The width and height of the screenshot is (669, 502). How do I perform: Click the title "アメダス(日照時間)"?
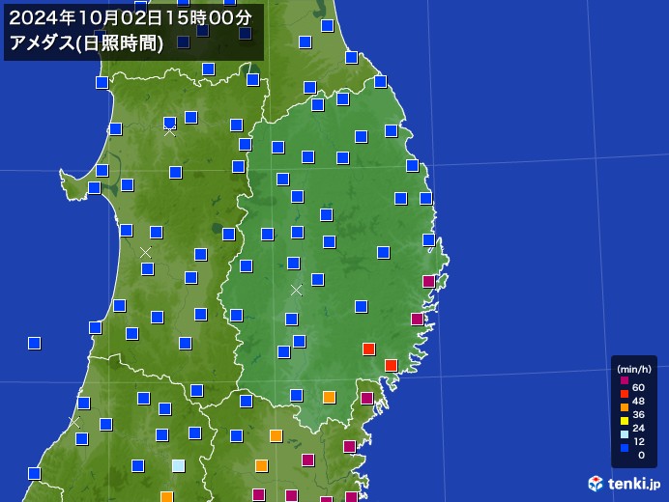86,43
